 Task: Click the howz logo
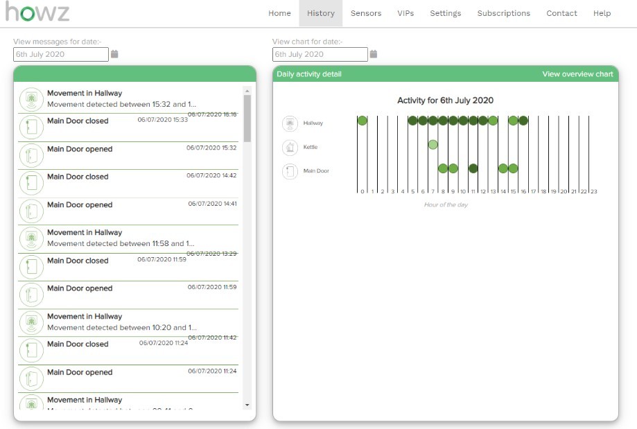pos(37,12)
